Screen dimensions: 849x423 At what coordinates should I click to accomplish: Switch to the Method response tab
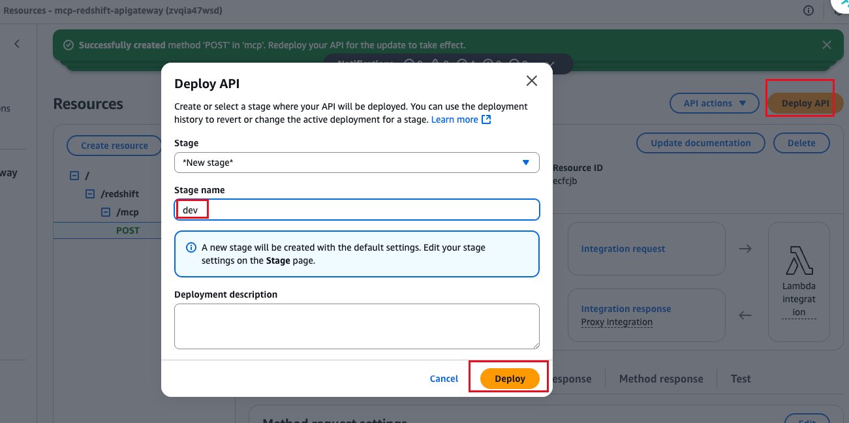(661, 379)
